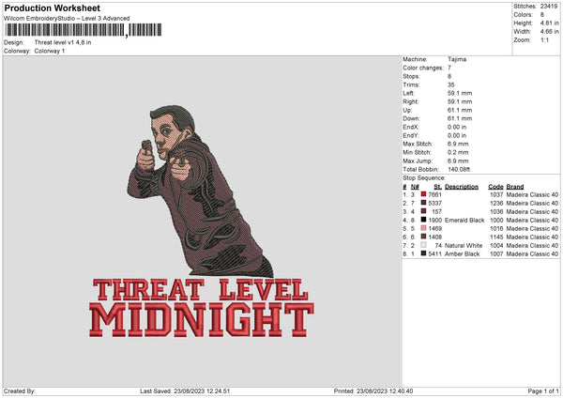Click the red thread swatch for stitch count 7661

coord(424,194)
